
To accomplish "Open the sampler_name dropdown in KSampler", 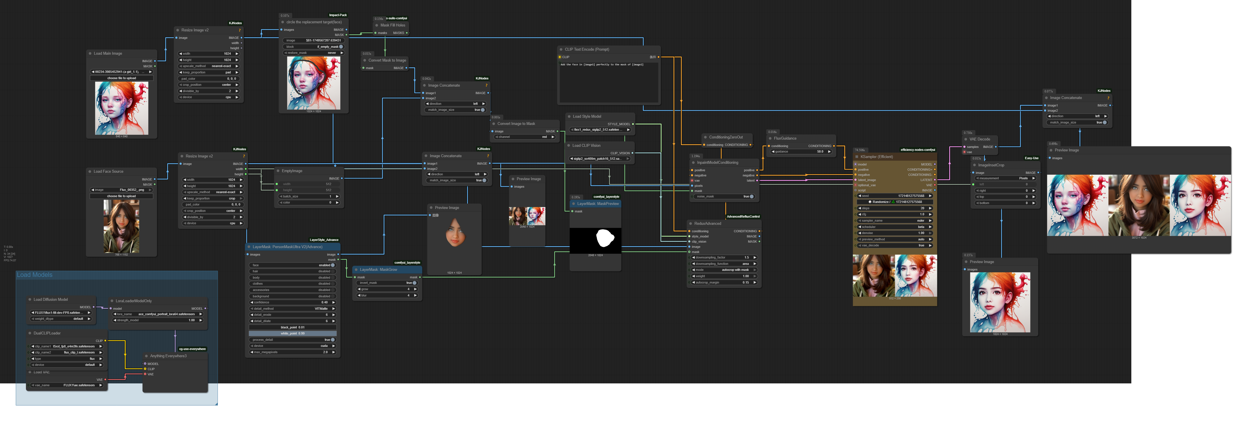I will [895, 221].
